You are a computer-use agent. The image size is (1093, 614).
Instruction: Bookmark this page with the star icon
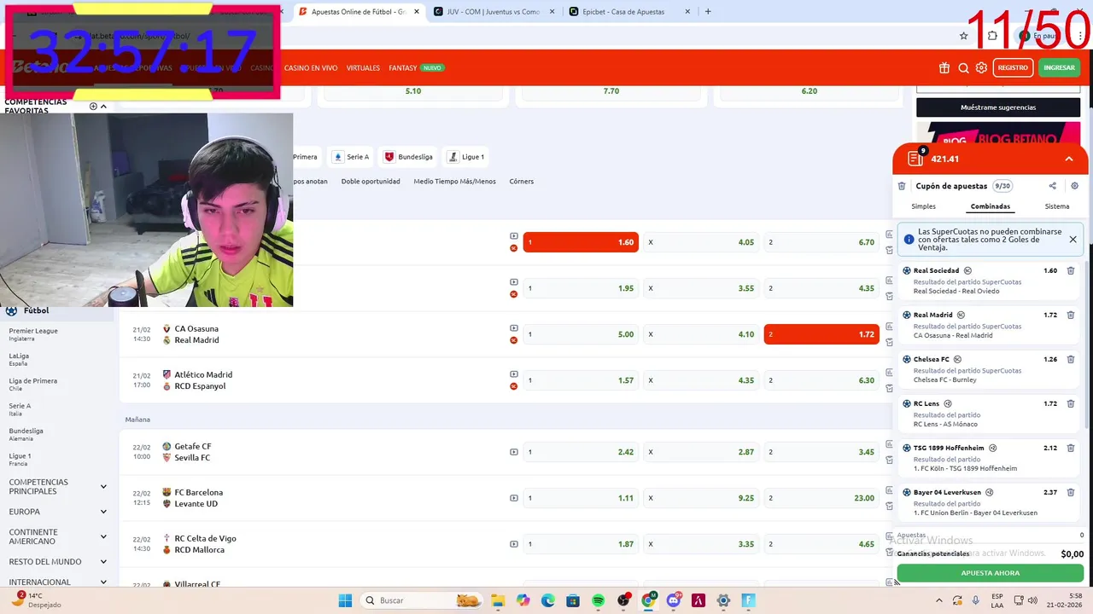point(964,36)
